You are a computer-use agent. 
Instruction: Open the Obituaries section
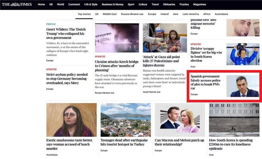click(169, 4)
